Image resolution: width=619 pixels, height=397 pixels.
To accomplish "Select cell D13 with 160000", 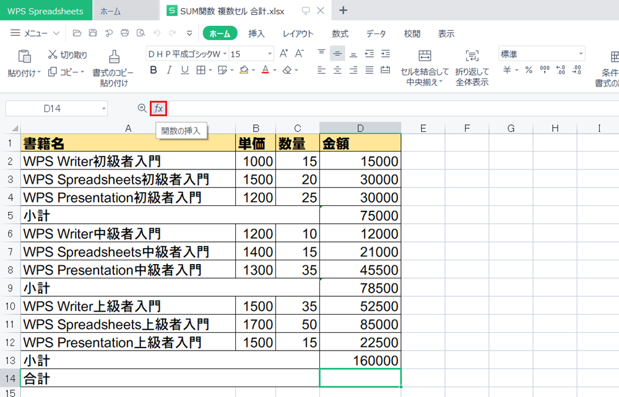I will tap(360, 360).
